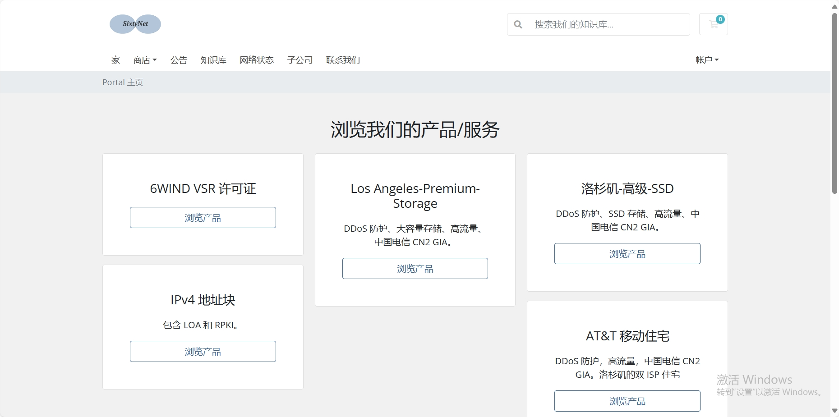
Task: Open the 公告 announcements page
Action: coord(179,60)
